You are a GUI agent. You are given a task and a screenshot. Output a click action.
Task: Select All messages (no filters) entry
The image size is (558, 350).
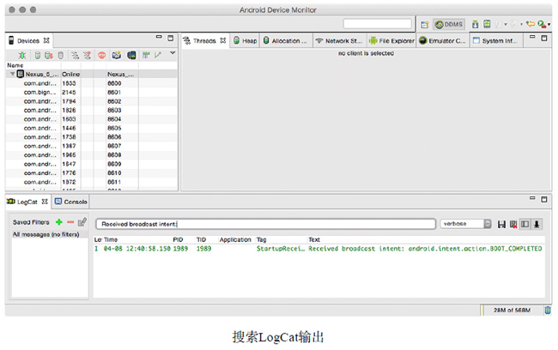click(x=45, y=233)
